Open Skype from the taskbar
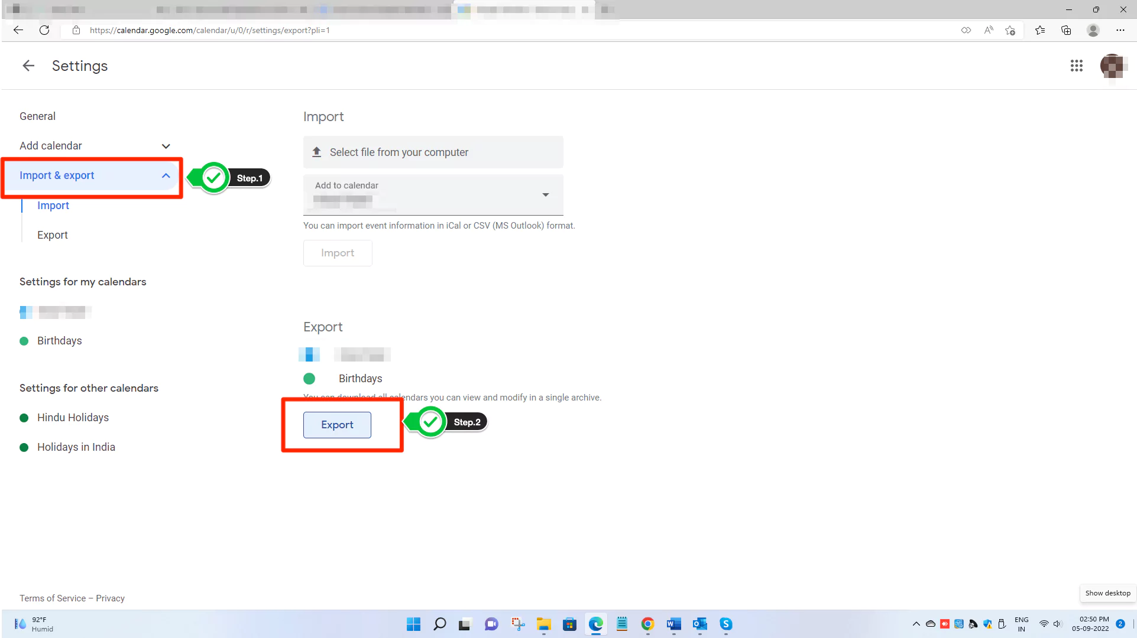This screenshot has width=1137, height=638. [726, 624]
